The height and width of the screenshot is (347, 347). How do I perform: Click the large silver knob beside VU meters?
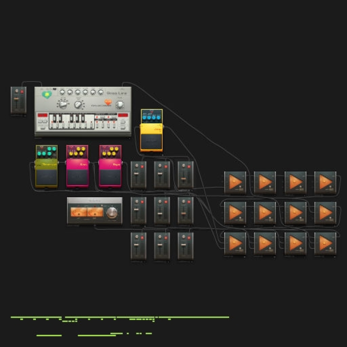click(x=112, y=212)
